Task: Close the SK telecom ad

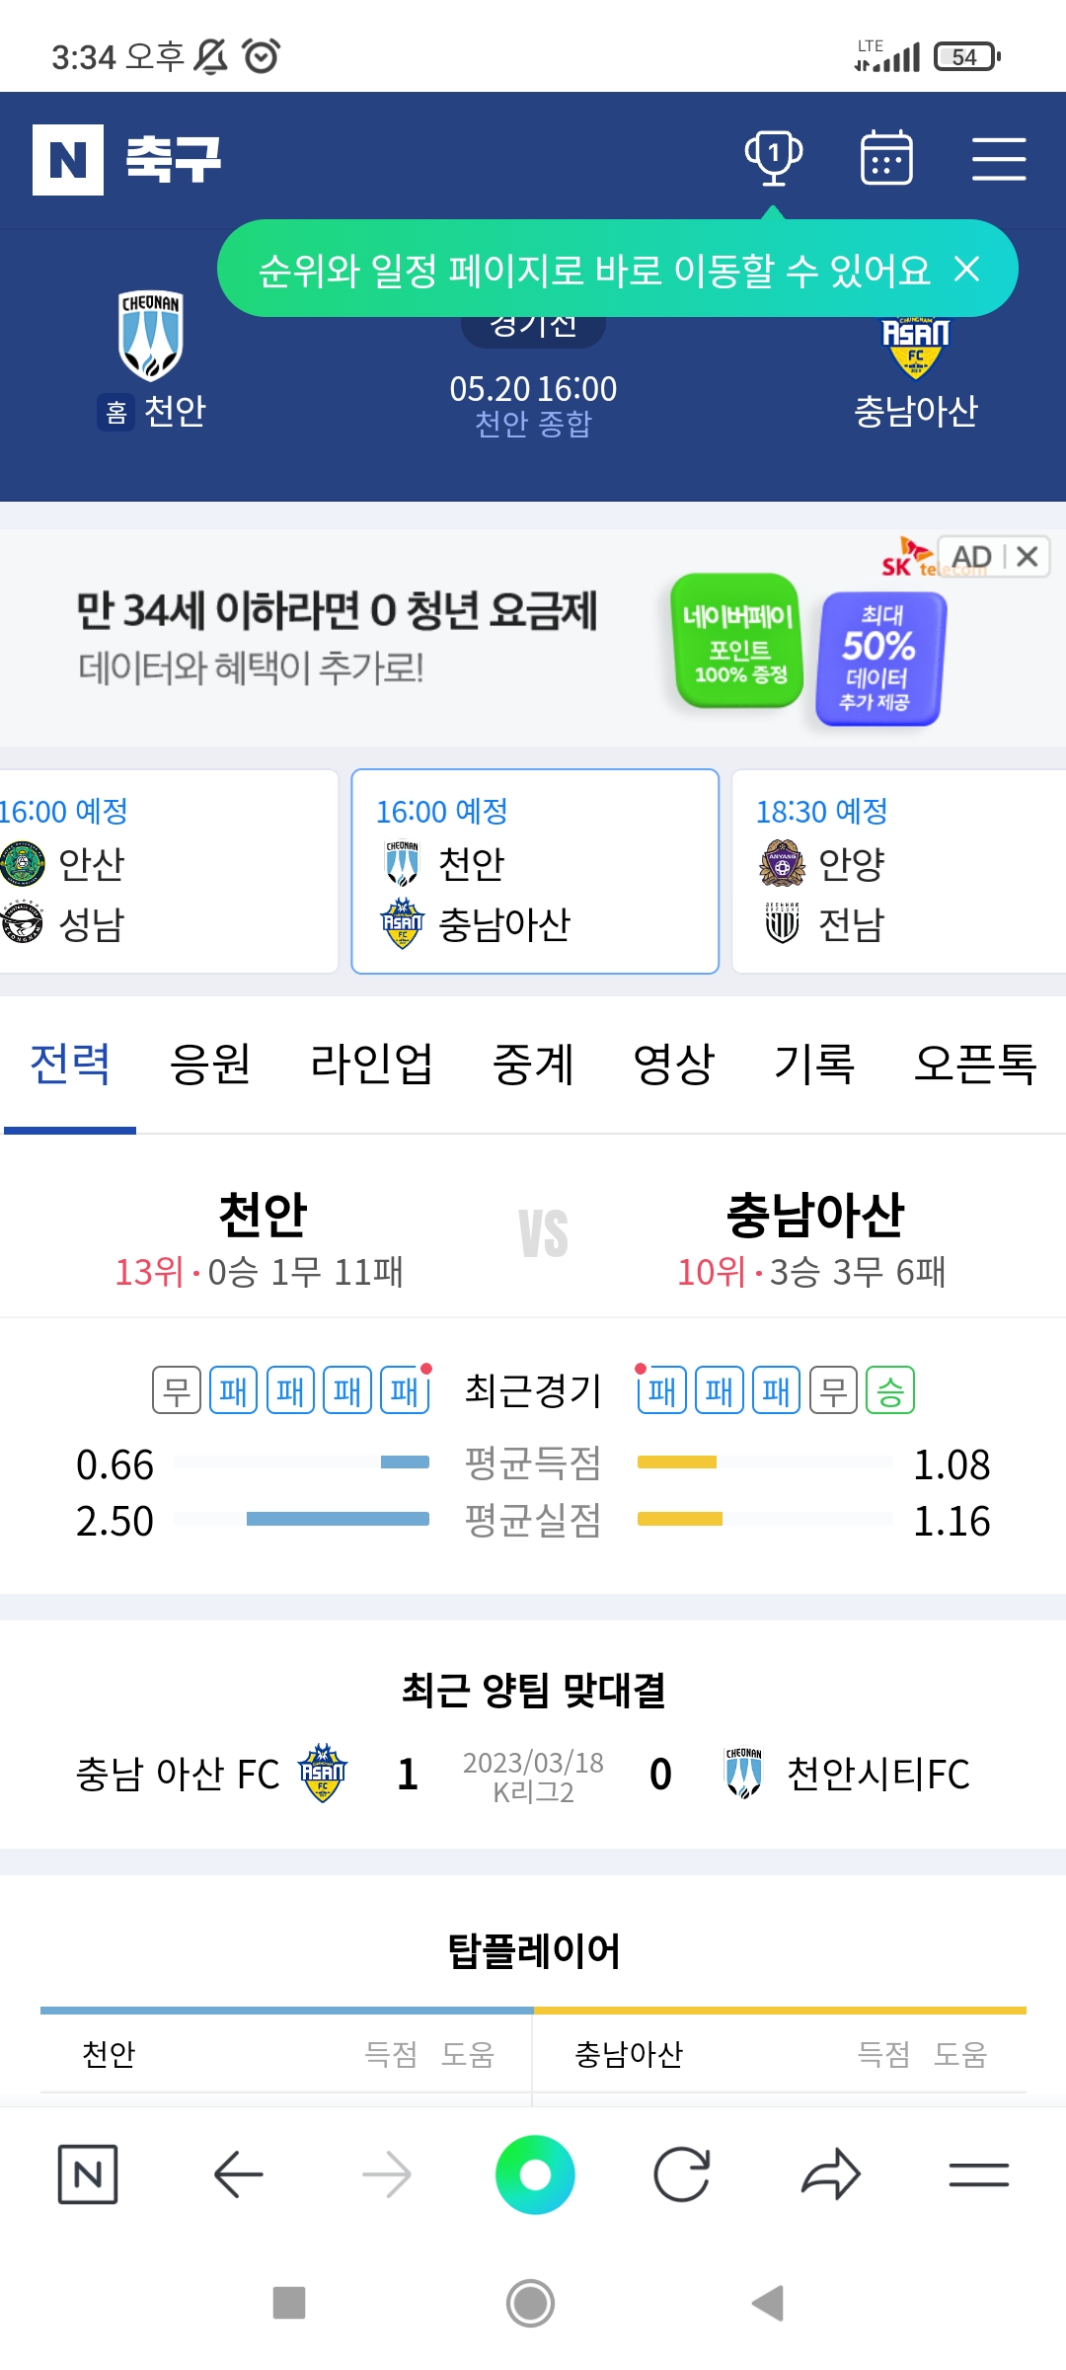Action: 1028,557
